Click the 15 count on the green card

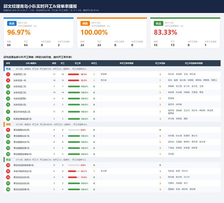click(x=172, y=45)
